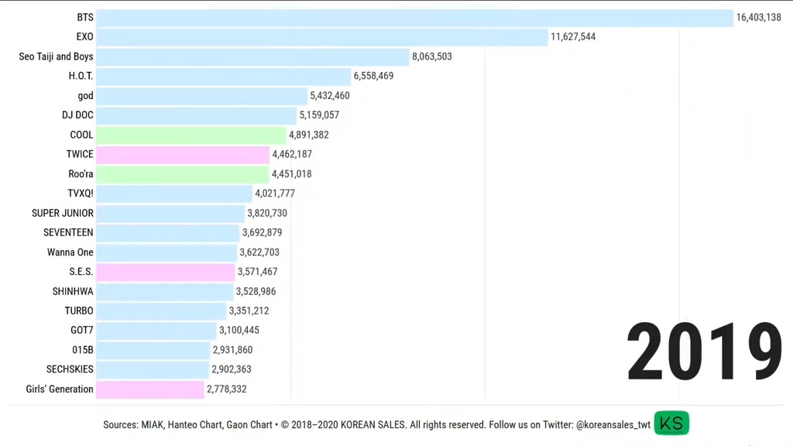Click the SUPER JUNIOR label
Screen dimensions: 793x446
pos(63,213)
